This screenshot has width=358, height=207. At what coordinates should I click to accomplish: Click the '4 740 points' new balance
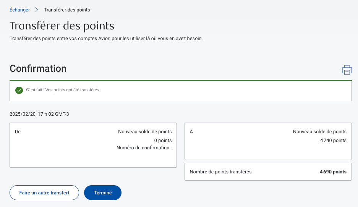[333, 141]
